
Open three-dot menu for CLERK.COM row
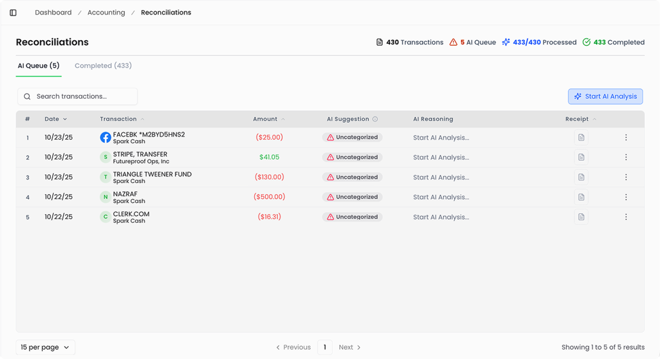(626, 217)
